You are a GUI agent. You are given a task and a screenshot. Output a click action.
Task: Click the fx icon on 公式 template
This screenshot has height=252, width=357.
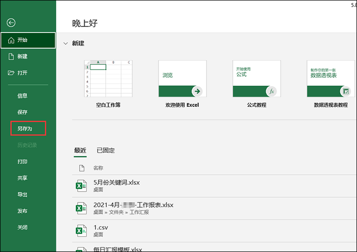click(x=271, y=91)
